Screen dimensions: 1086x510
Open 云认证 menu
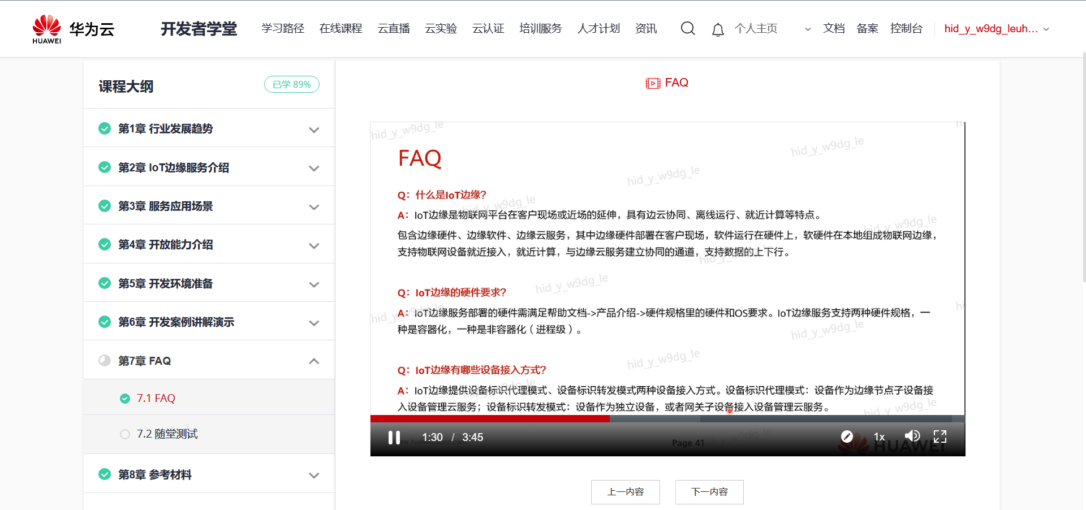coord(488,28)
